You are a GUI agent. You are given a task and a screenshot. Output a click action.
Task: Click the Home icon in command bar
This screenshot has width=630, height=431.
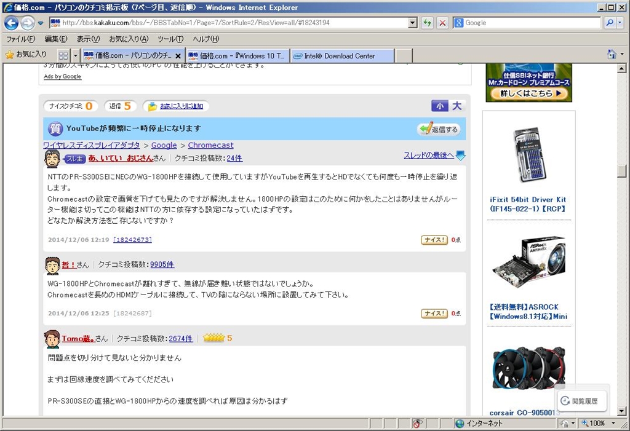(x=612, y=54)
